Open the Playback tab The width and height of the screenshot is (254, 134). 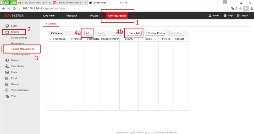pos(71,16)
